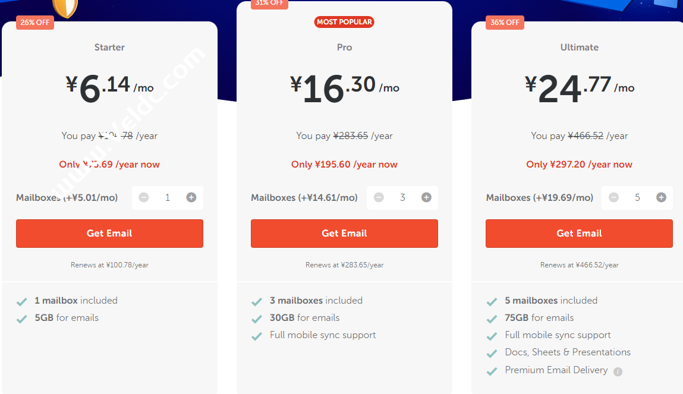Click the MOST POPULAR badge
683x394 pixels.
point(344,22)
